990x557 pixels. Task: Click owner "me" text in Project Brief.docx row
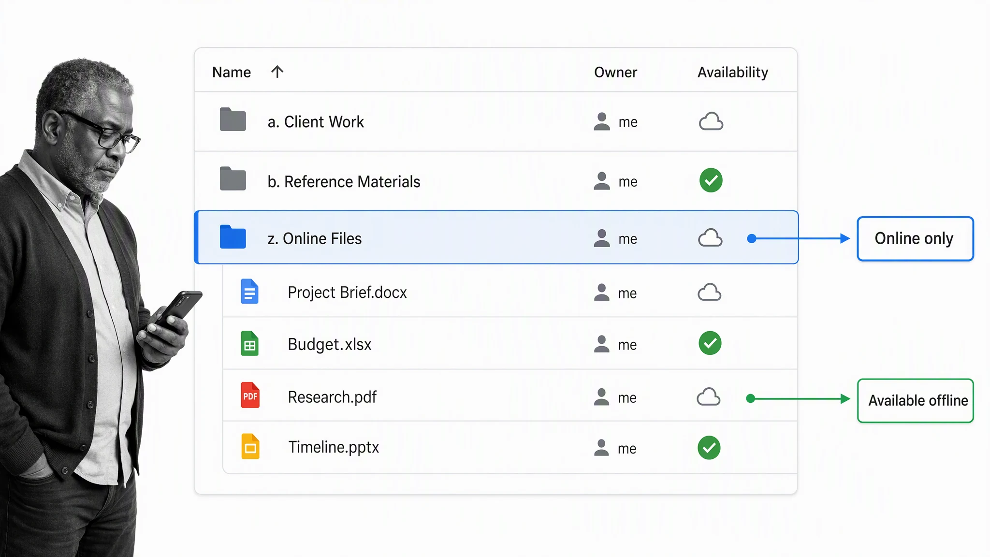pos(627,293)
